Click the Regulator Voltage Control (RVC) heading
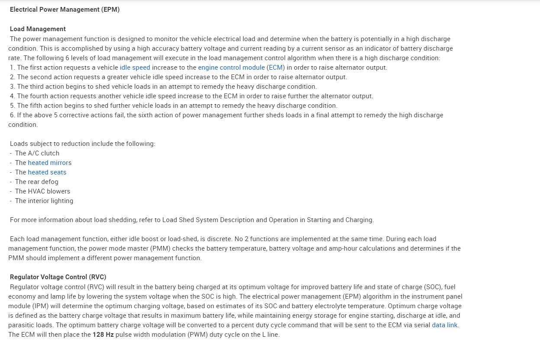 tap(58, 277)
